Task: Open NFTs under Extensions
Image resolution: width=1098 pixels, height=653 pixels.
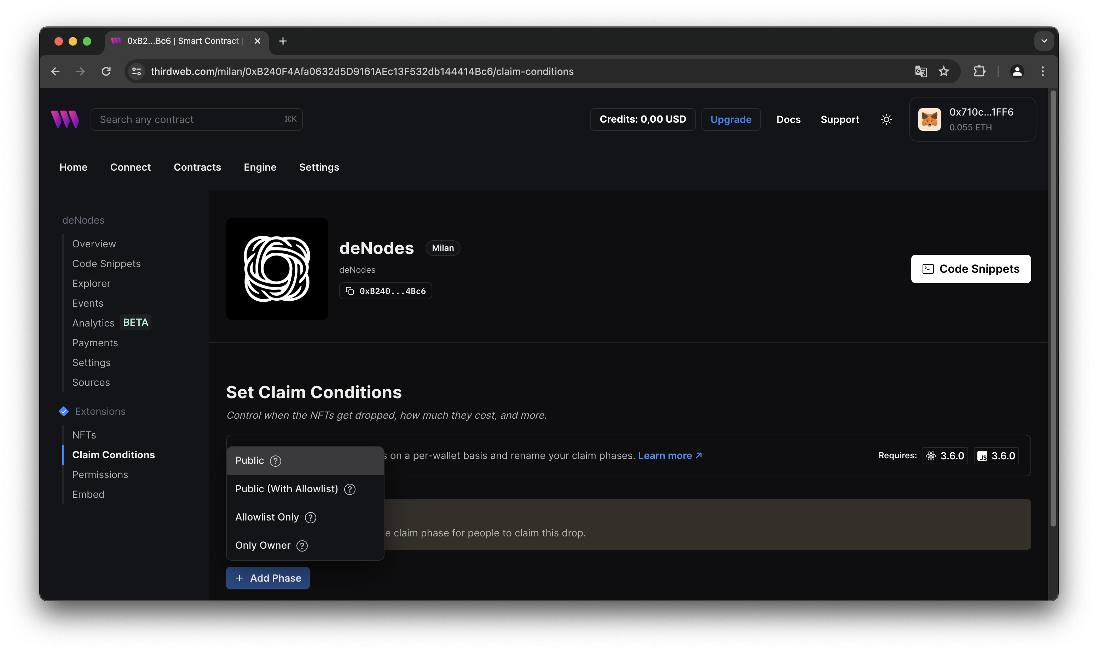Action: pyautogui.click(x=84, y=435)
